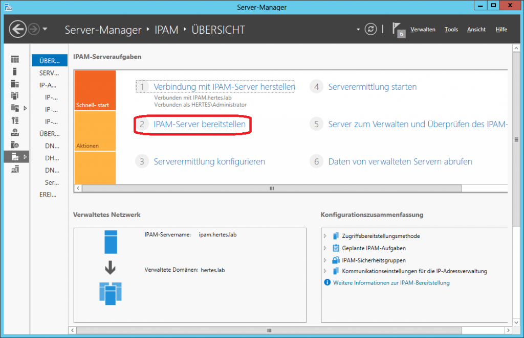524x338 pixels.
Task: Click the back navigation arrow button
Action: 17,29
